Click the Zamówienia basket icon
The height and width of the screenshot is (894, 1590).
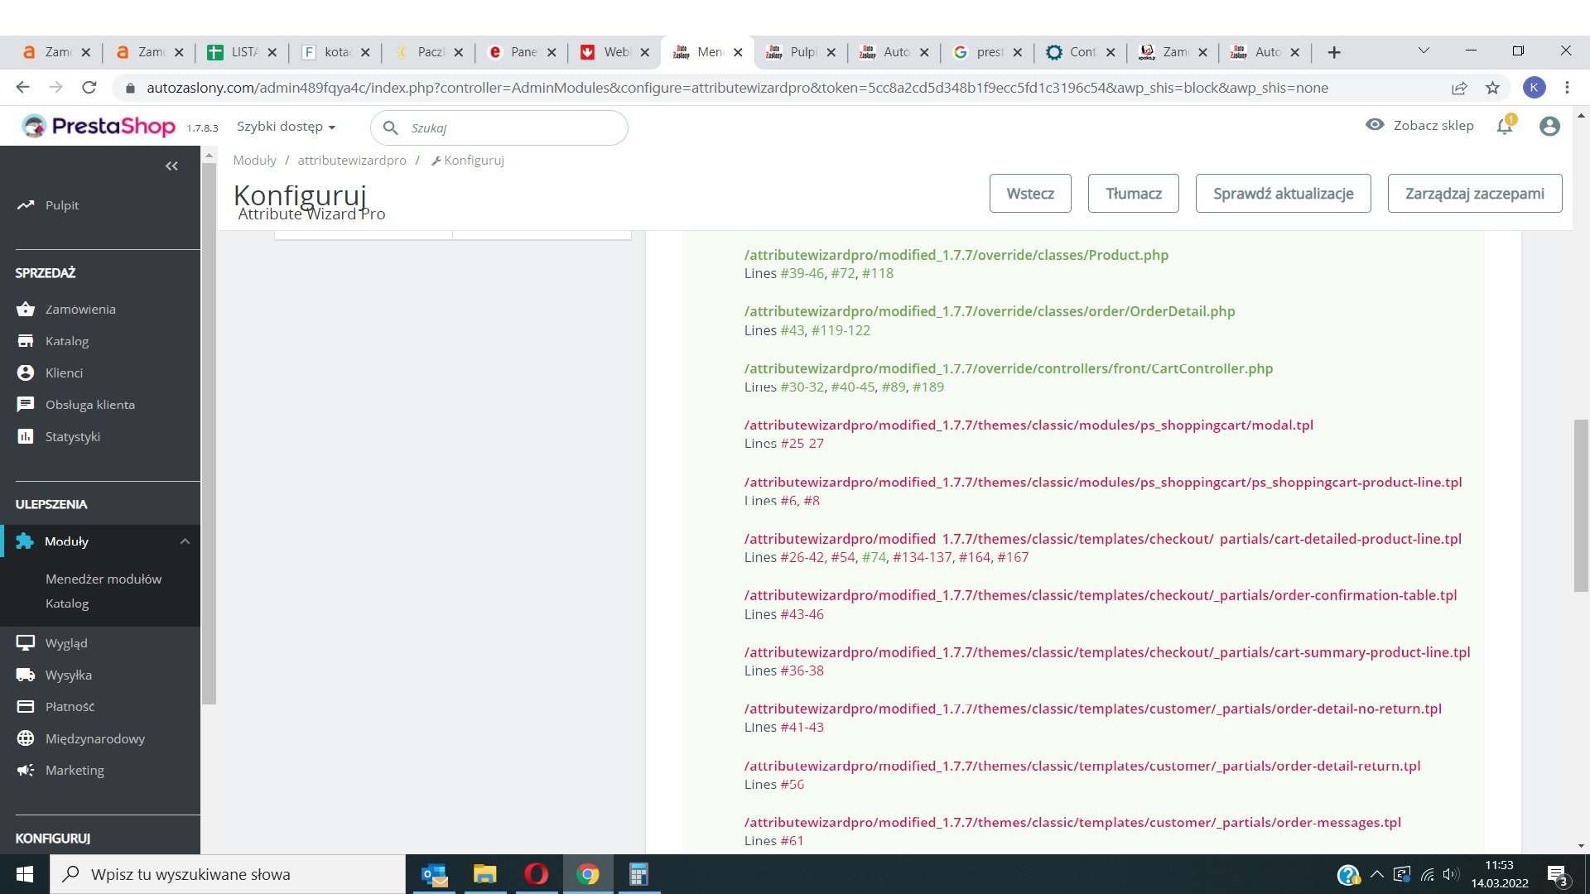click(x=26, y=309)
